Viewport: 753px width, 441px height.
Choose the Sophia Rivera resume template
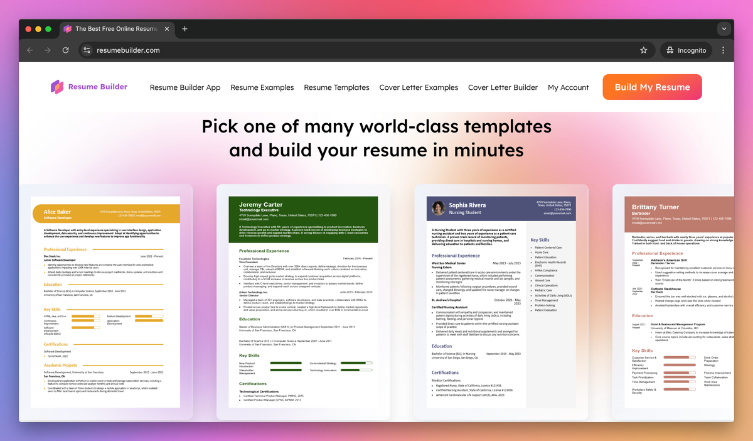501,303
